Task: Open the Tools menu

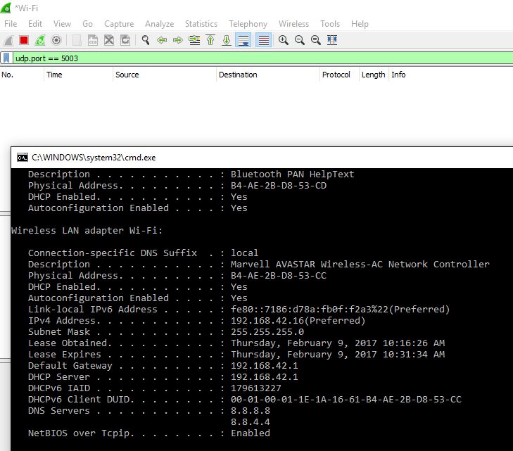Action: (330, 24)
